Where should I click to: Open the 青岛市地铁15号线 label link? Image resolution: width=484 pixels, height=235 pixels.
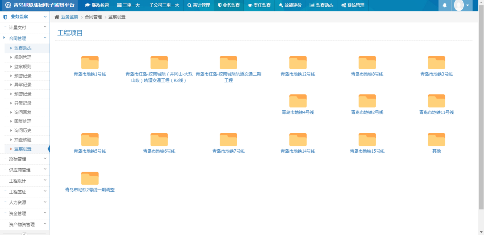click(367, 151)
